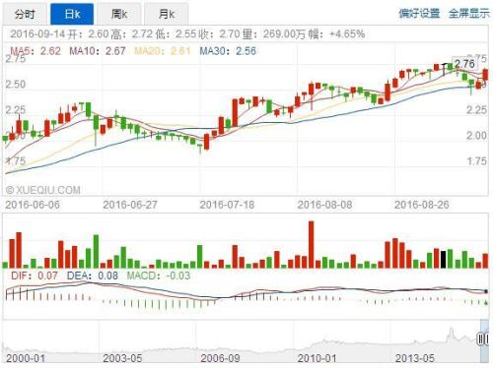Click the 2016-08-08 date axis label
Viewport: 493px width, 368px height.
[324, 205]
